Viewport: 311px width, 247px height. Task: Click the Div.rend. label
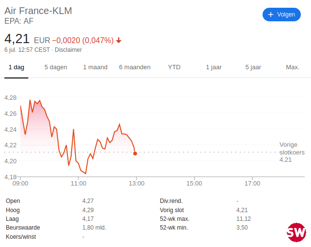171,201
